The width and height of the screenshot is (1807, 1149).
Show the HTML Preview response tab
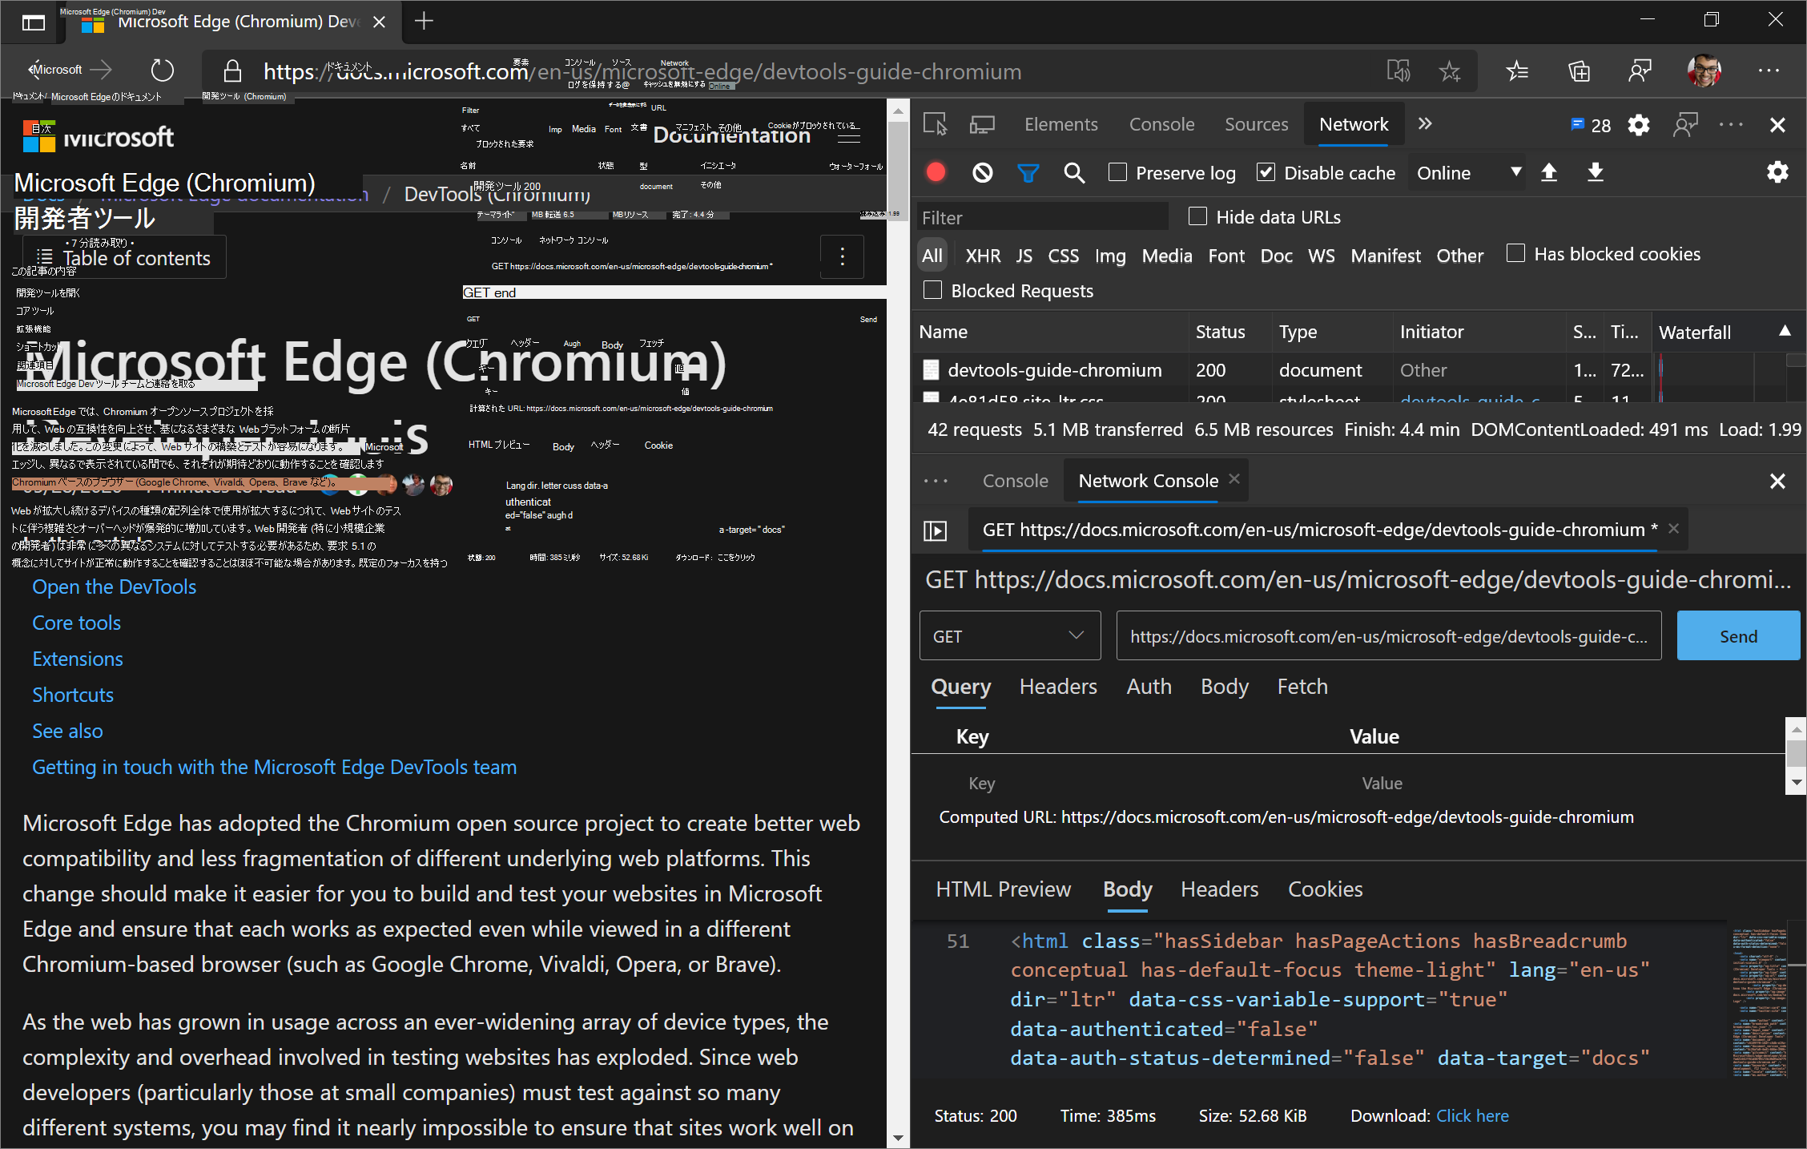(1003, 889)
